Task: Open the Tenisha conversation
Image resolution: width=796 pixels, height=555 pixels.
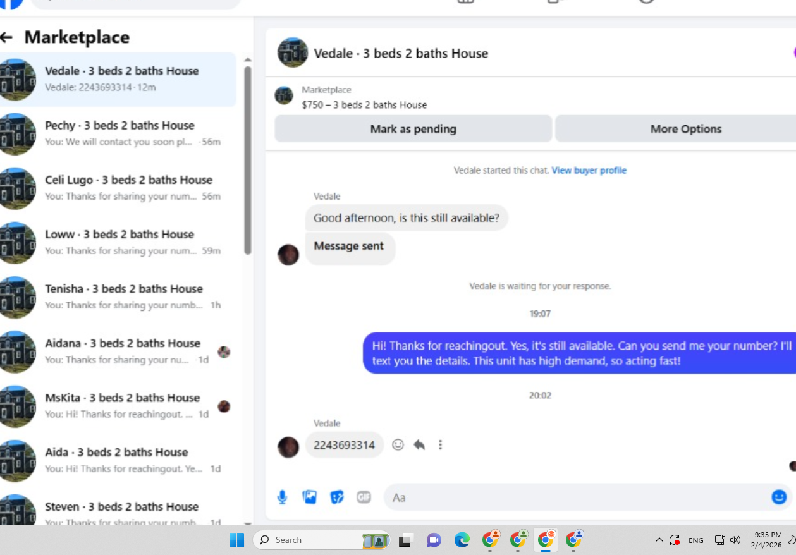Action: 118,296
